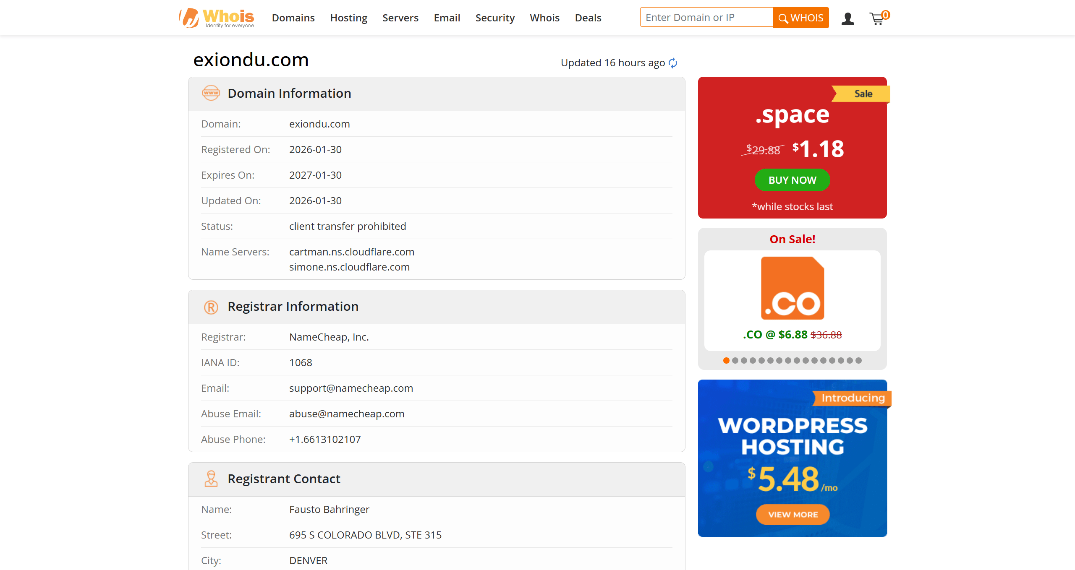Screen dimensions: 1075x570
Task: Click the refresh icon beside Updated 16 hours ago
Action: click(673, 63)
